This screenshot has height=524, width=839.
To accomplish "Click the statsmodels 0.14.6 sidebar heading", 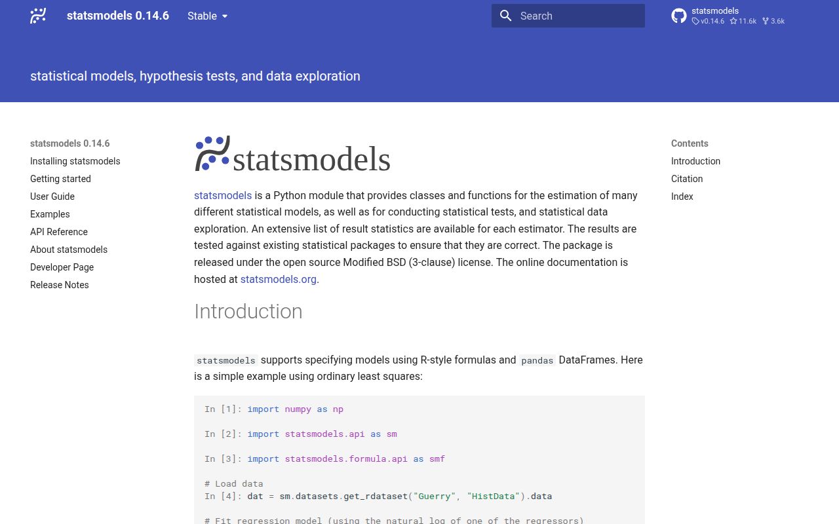I will 69,143.
